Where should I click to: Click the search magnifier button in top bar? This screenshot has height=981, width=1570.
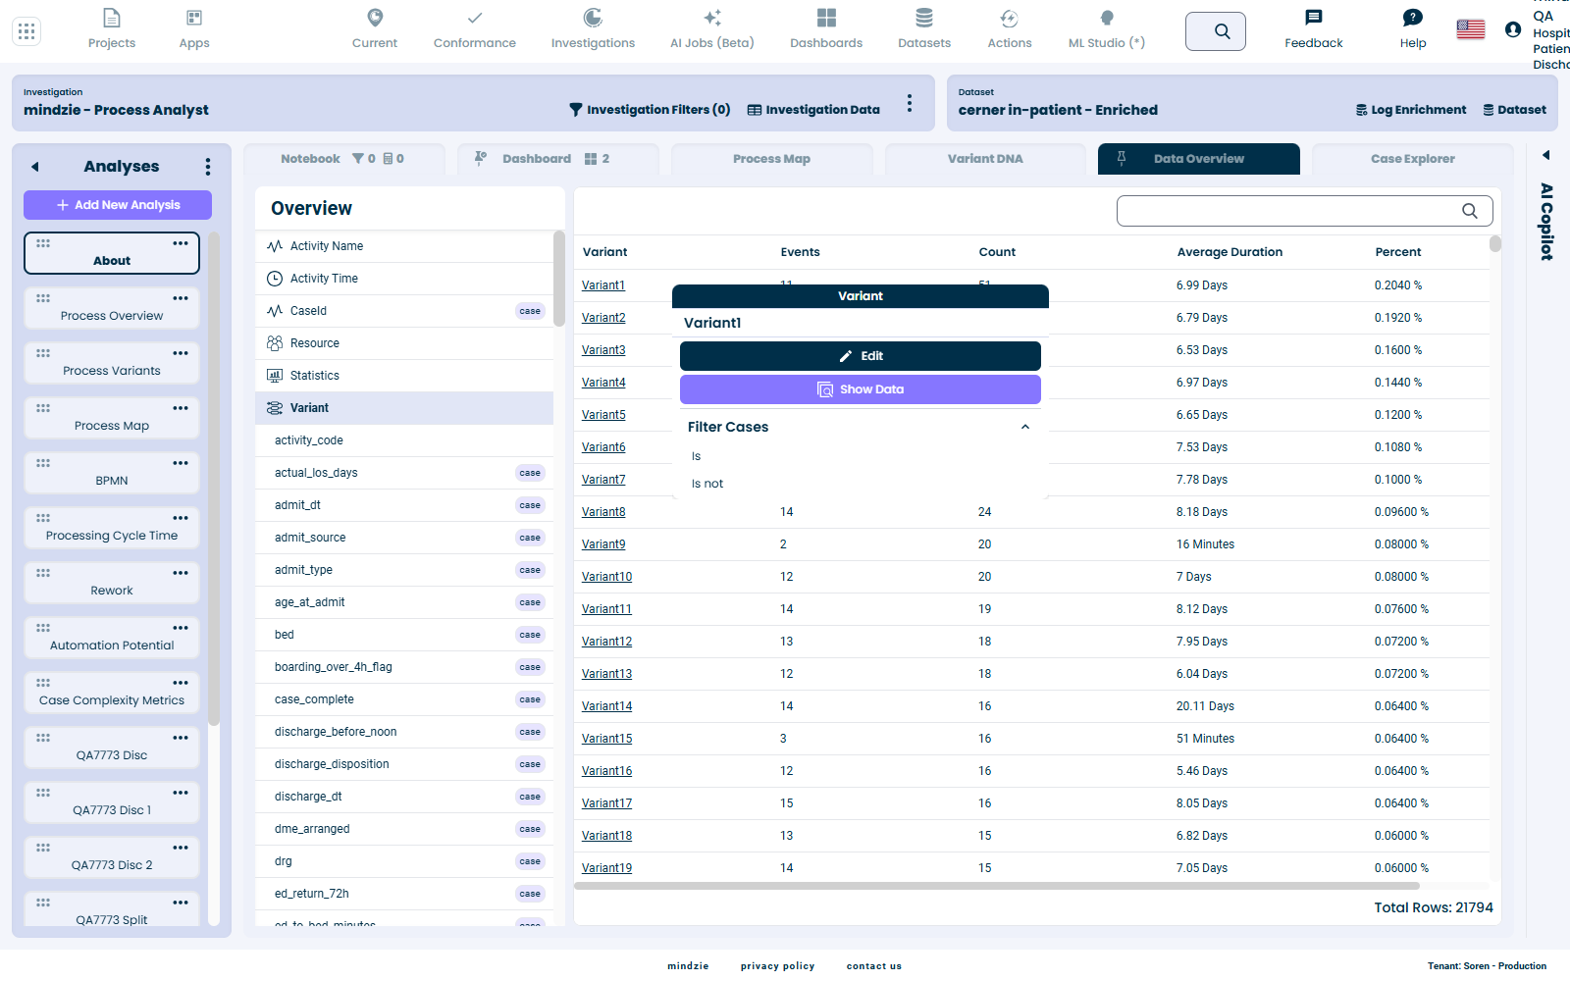point(1216,31)
